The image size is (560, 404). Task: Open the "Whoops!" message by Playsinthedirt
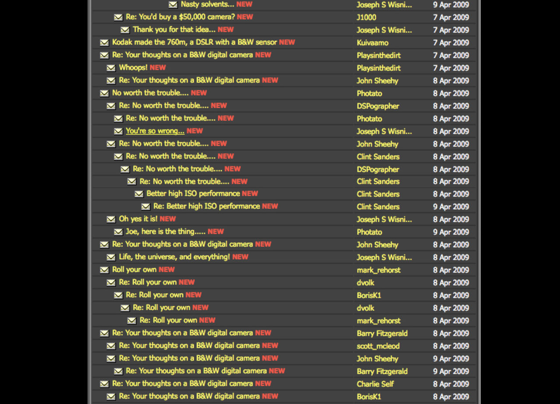pyautogui.click(x=133, y=68)
